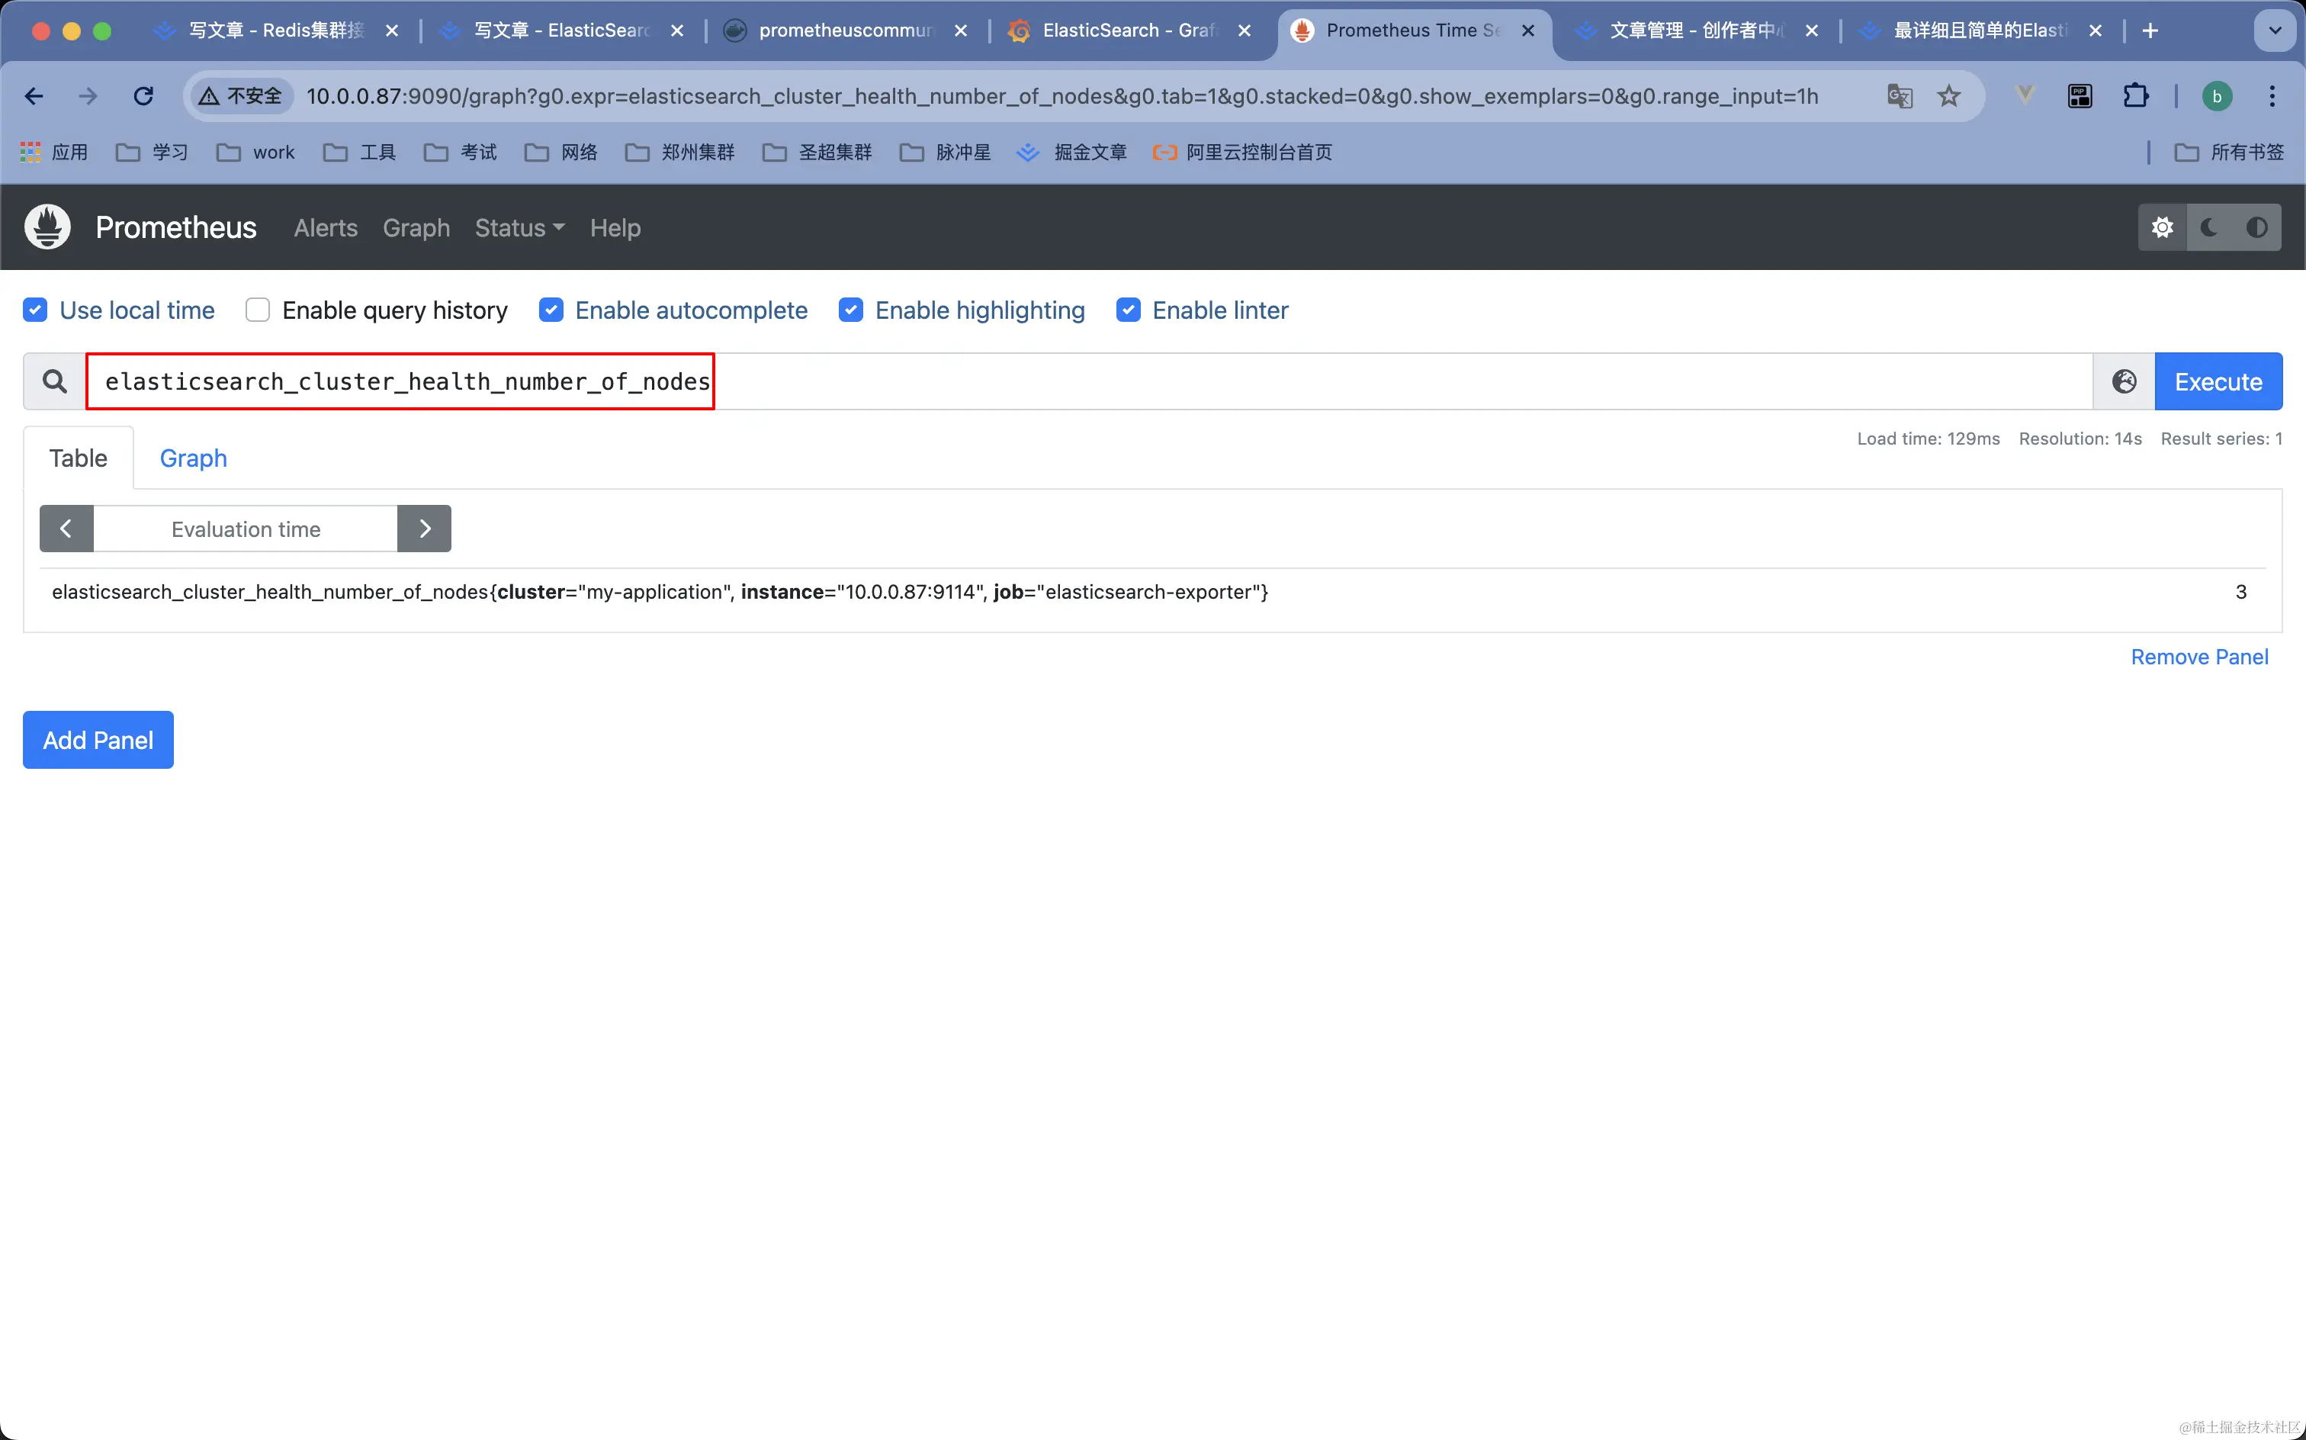Open the Alerts page
The width and height of the screenshot is (2306, 1440).
[326, 227]
